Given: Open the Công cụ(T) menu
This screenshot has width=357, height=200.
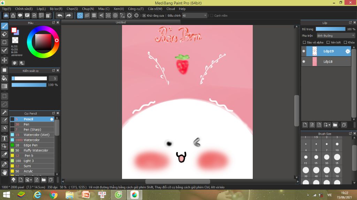Looking at the screenshot, I should (x=136, y=9).
